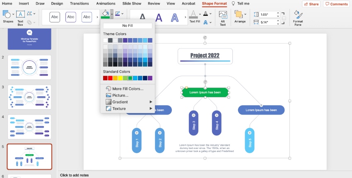Select the Project 2022 title box

point(205,56)
